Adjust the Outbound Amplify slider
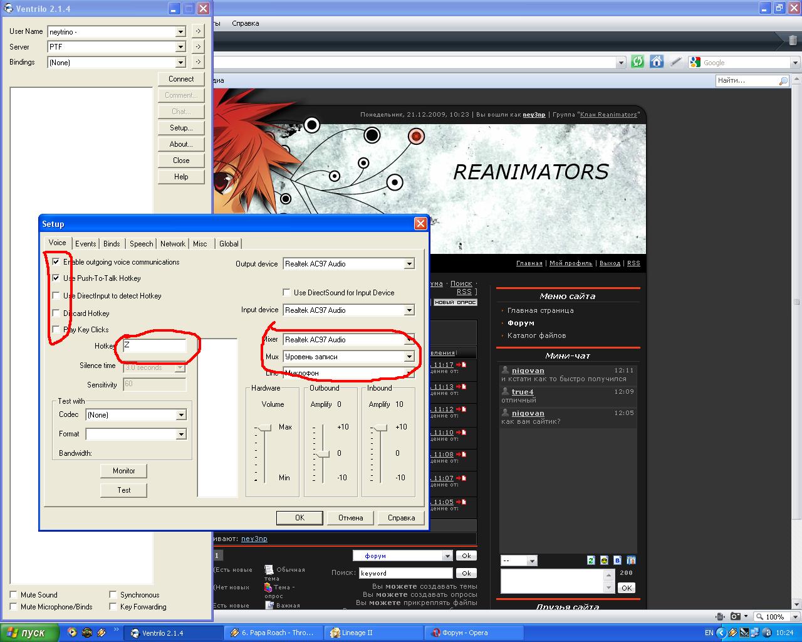Image resolution: width=802 pixels, height=642 pixels. click(323, 453)
